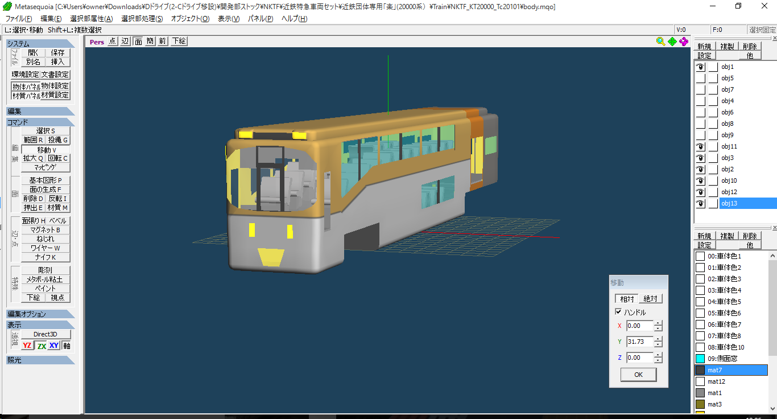Click the X value field in Move panel
The width and height of the screenshot is (777, 419).
[x=640, y=326]
